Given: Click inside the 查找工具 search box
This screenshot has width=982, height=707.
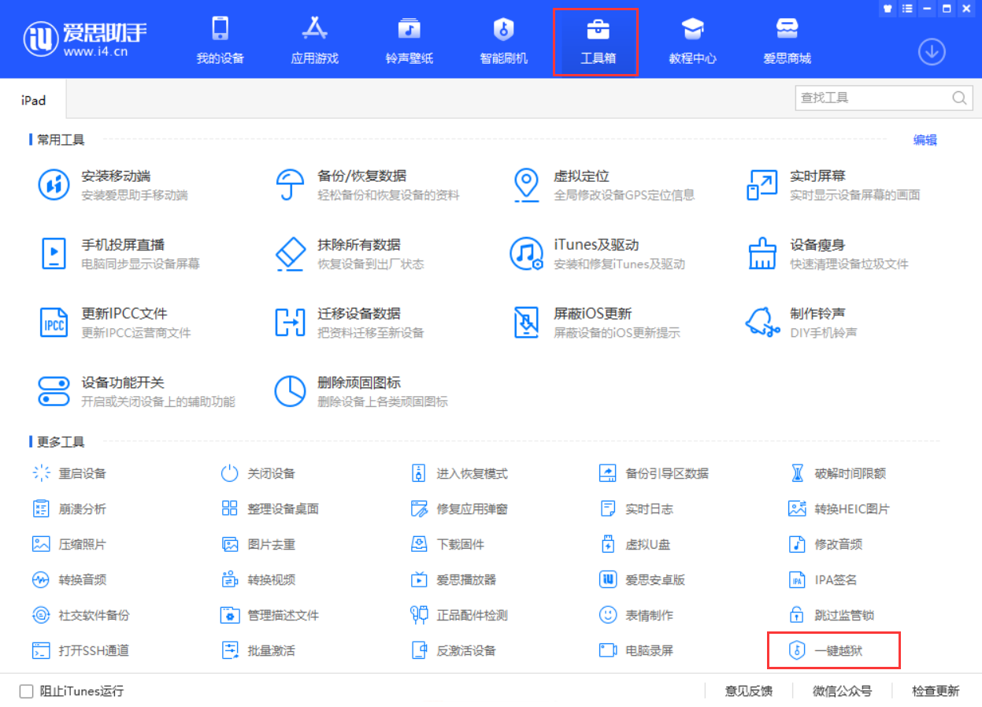Looking at the screenshot, I should pos(874,98).
